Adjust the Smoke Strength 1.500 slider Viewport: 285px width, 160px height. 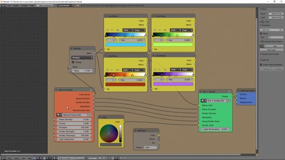coord(74,132)
